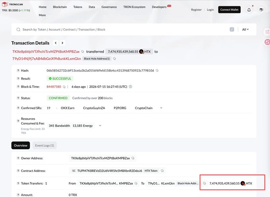Expand Resources Consumed & Fee details chevron
Screen dimensions: 270x197
100,126
